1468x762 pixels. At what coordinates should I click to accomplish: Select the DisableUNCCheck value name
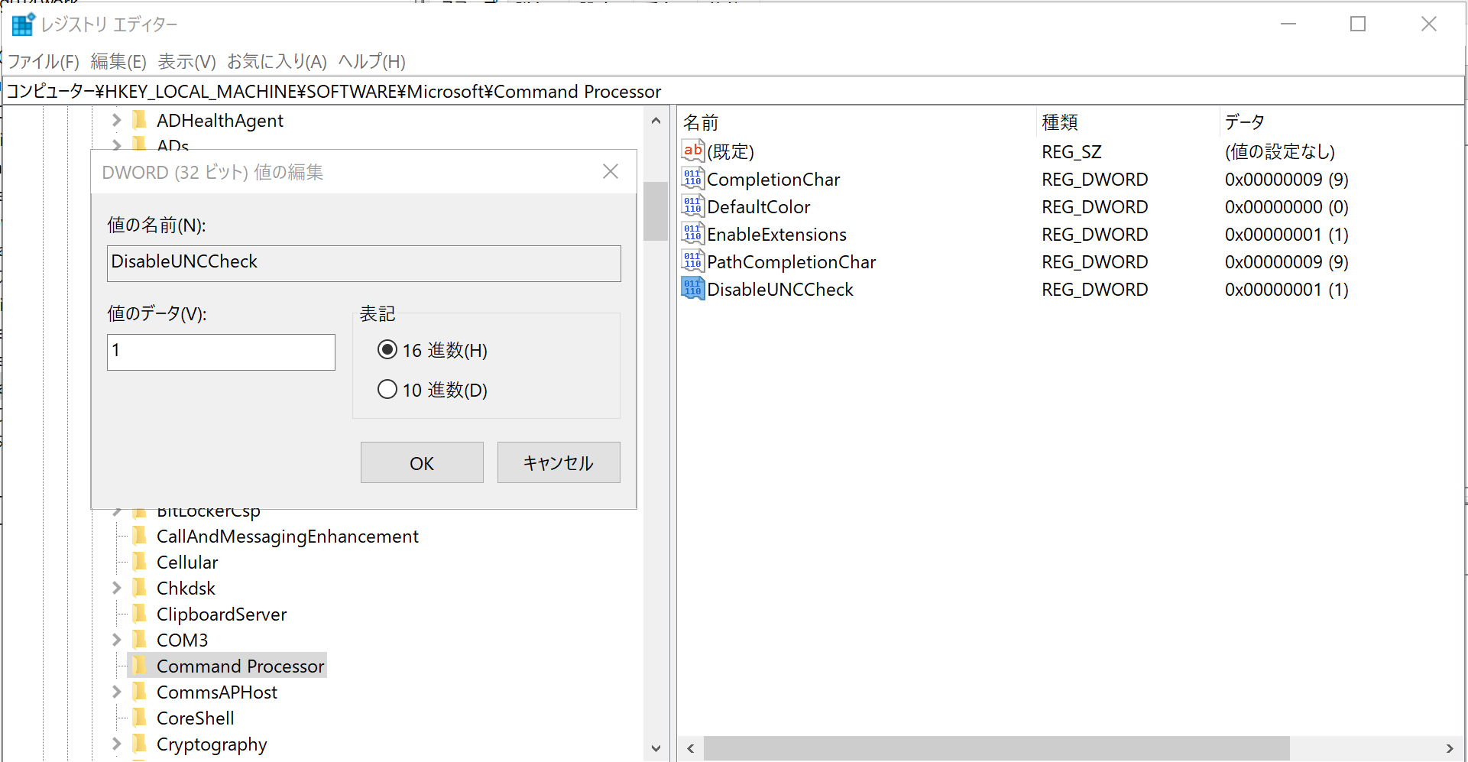click(780, 290)
